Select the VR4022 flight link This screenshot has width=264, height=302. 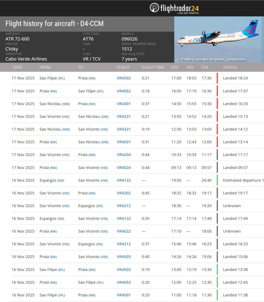(x=124, y=231)
